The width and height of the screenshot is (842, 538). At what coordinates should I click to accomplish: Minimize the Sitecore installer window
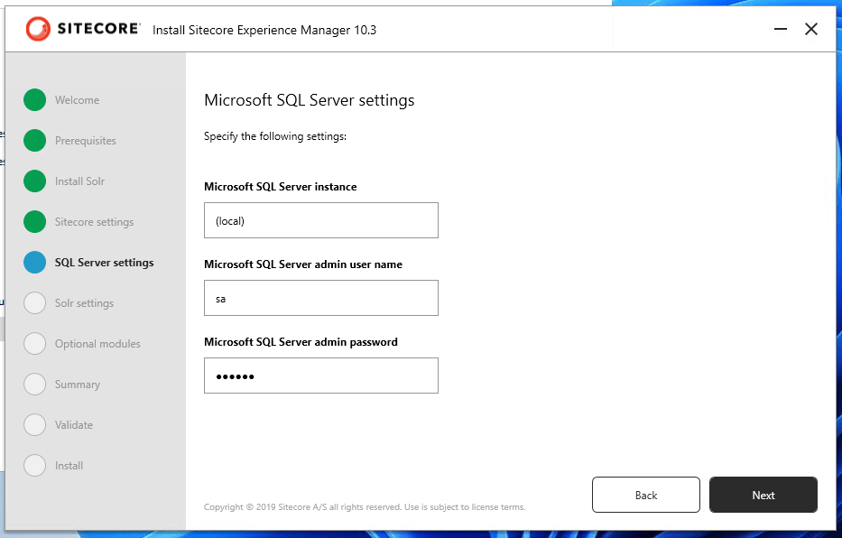(x=781, y=30)
